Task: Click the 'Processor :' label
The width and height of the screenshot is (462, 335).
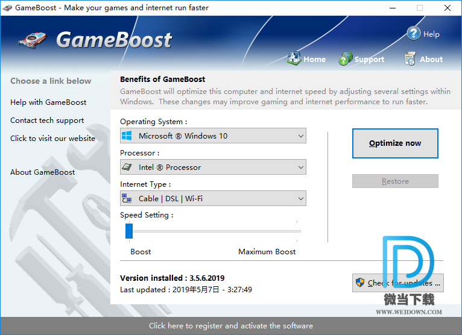Action: pyautogui.click(x=140, y=153)
